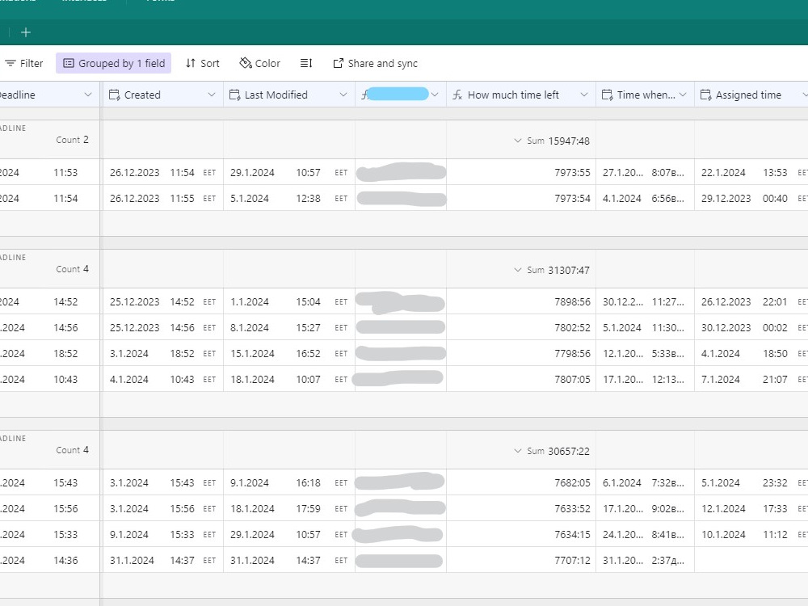Open summary dropdown for Sum 15947:48
Image resolution: width=808 pixels, height=606 pixels.
pyautogui.click(x=518, y=141)
